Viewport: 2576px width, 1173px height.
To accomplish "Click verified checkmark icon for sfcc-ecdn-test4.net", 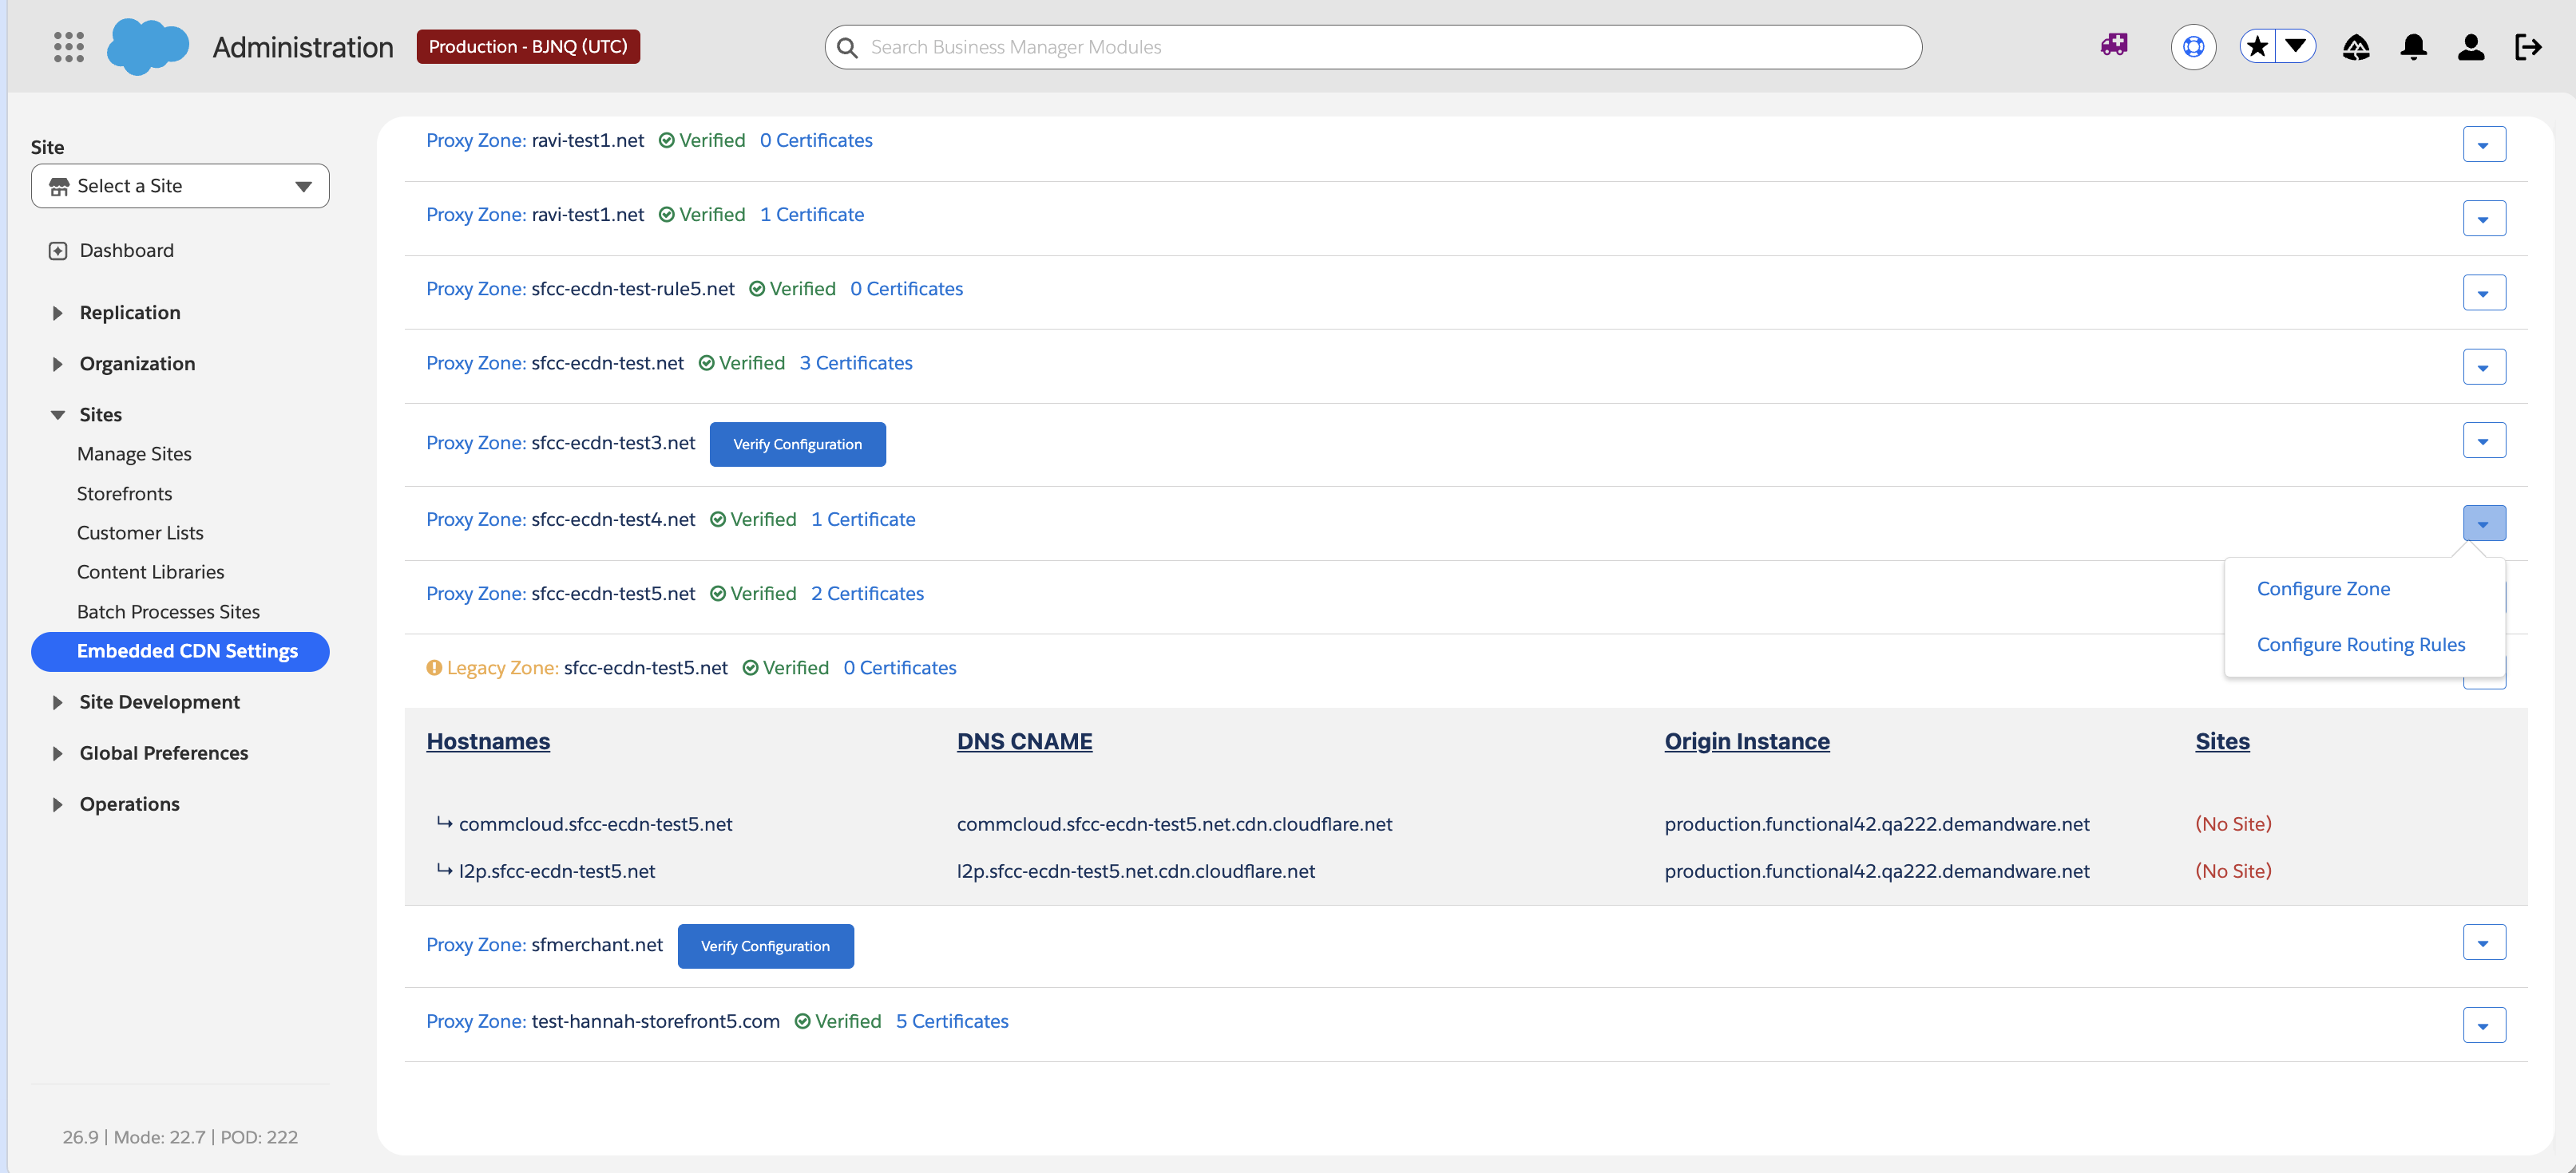I will (x=718, y=519).
